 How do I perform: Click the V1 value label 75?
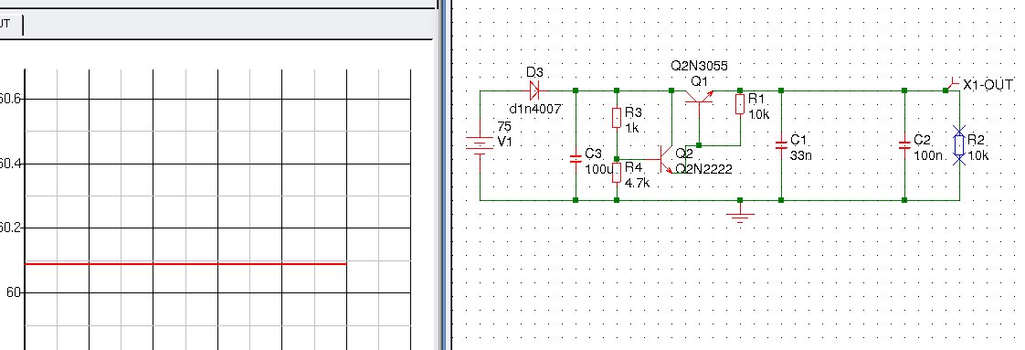click(x=504, y=127)
